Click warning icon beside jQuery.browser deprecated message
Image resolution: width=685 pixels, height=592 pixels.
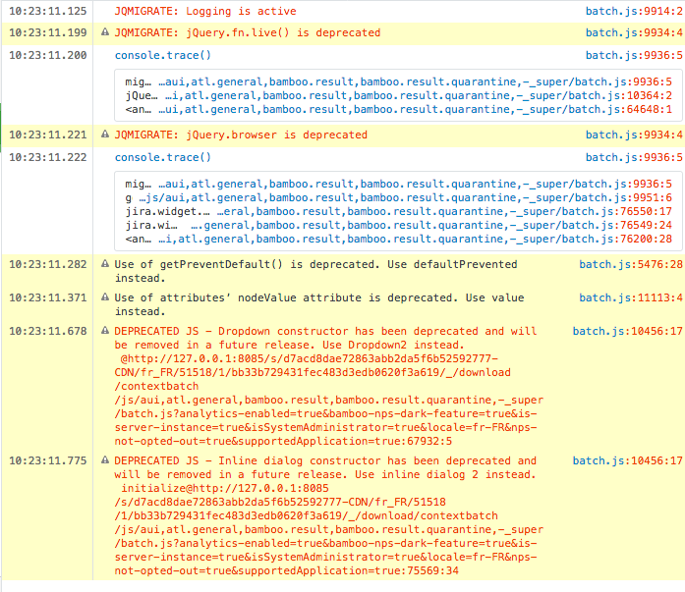(x=105, y=134)
